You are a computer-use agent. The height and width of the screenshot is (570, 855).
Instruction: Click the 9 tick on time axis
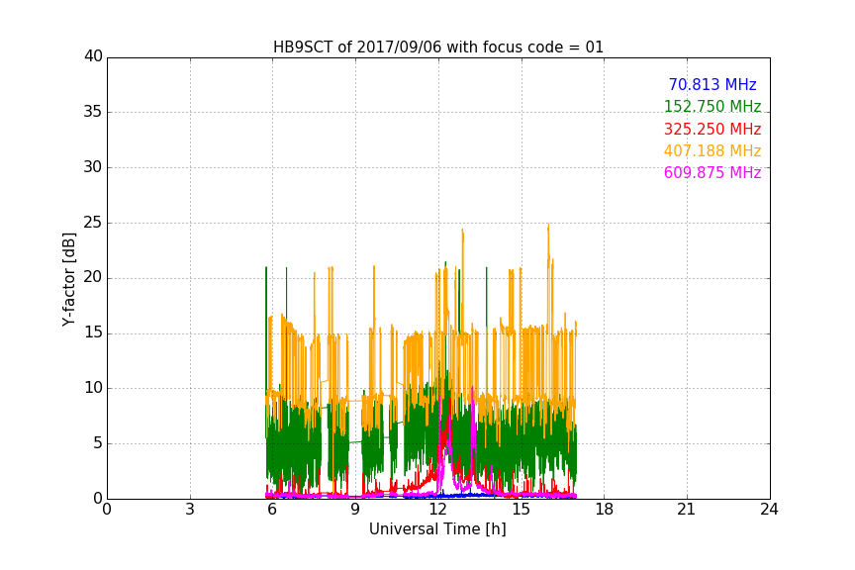pos(355,510)
